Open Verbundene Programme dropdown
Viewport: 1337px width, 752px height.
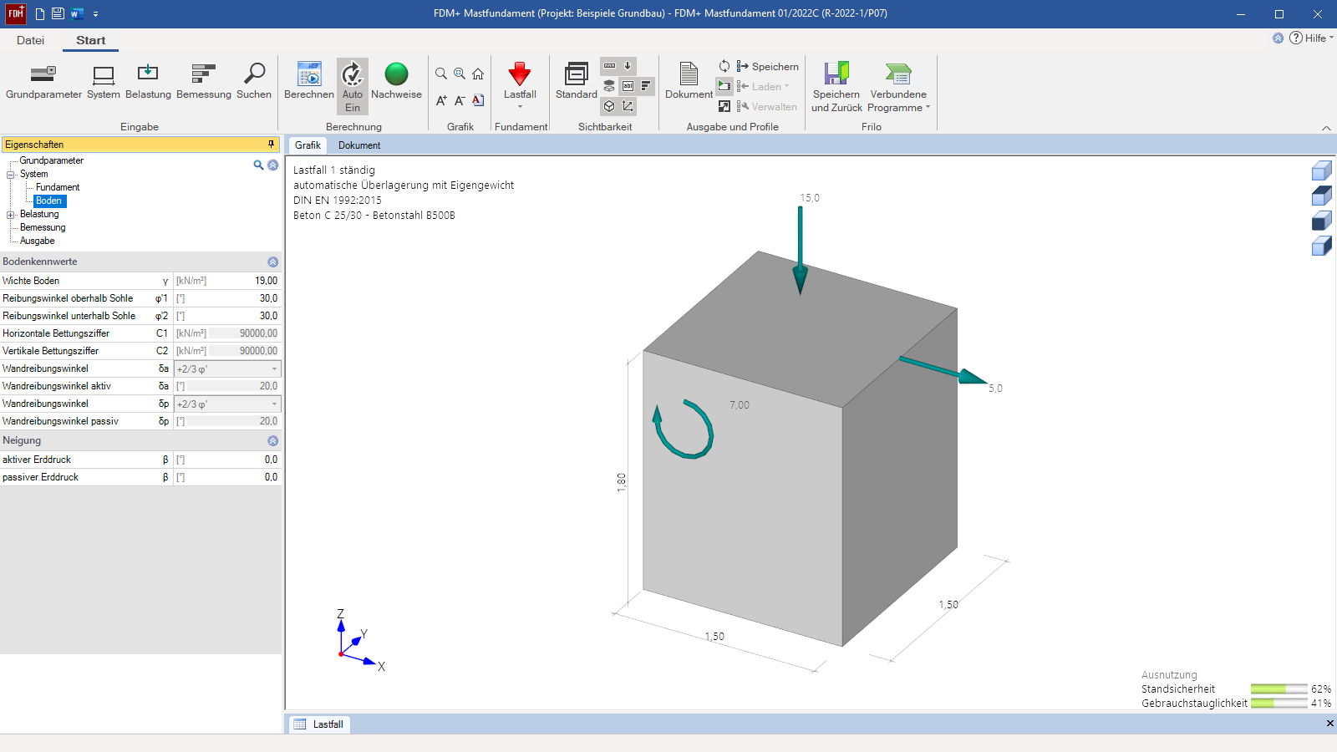tap(898, 87)
